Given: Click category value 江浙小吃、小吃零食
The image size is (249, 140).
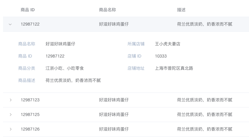Looking at the screenshot, I should [65, 68].
